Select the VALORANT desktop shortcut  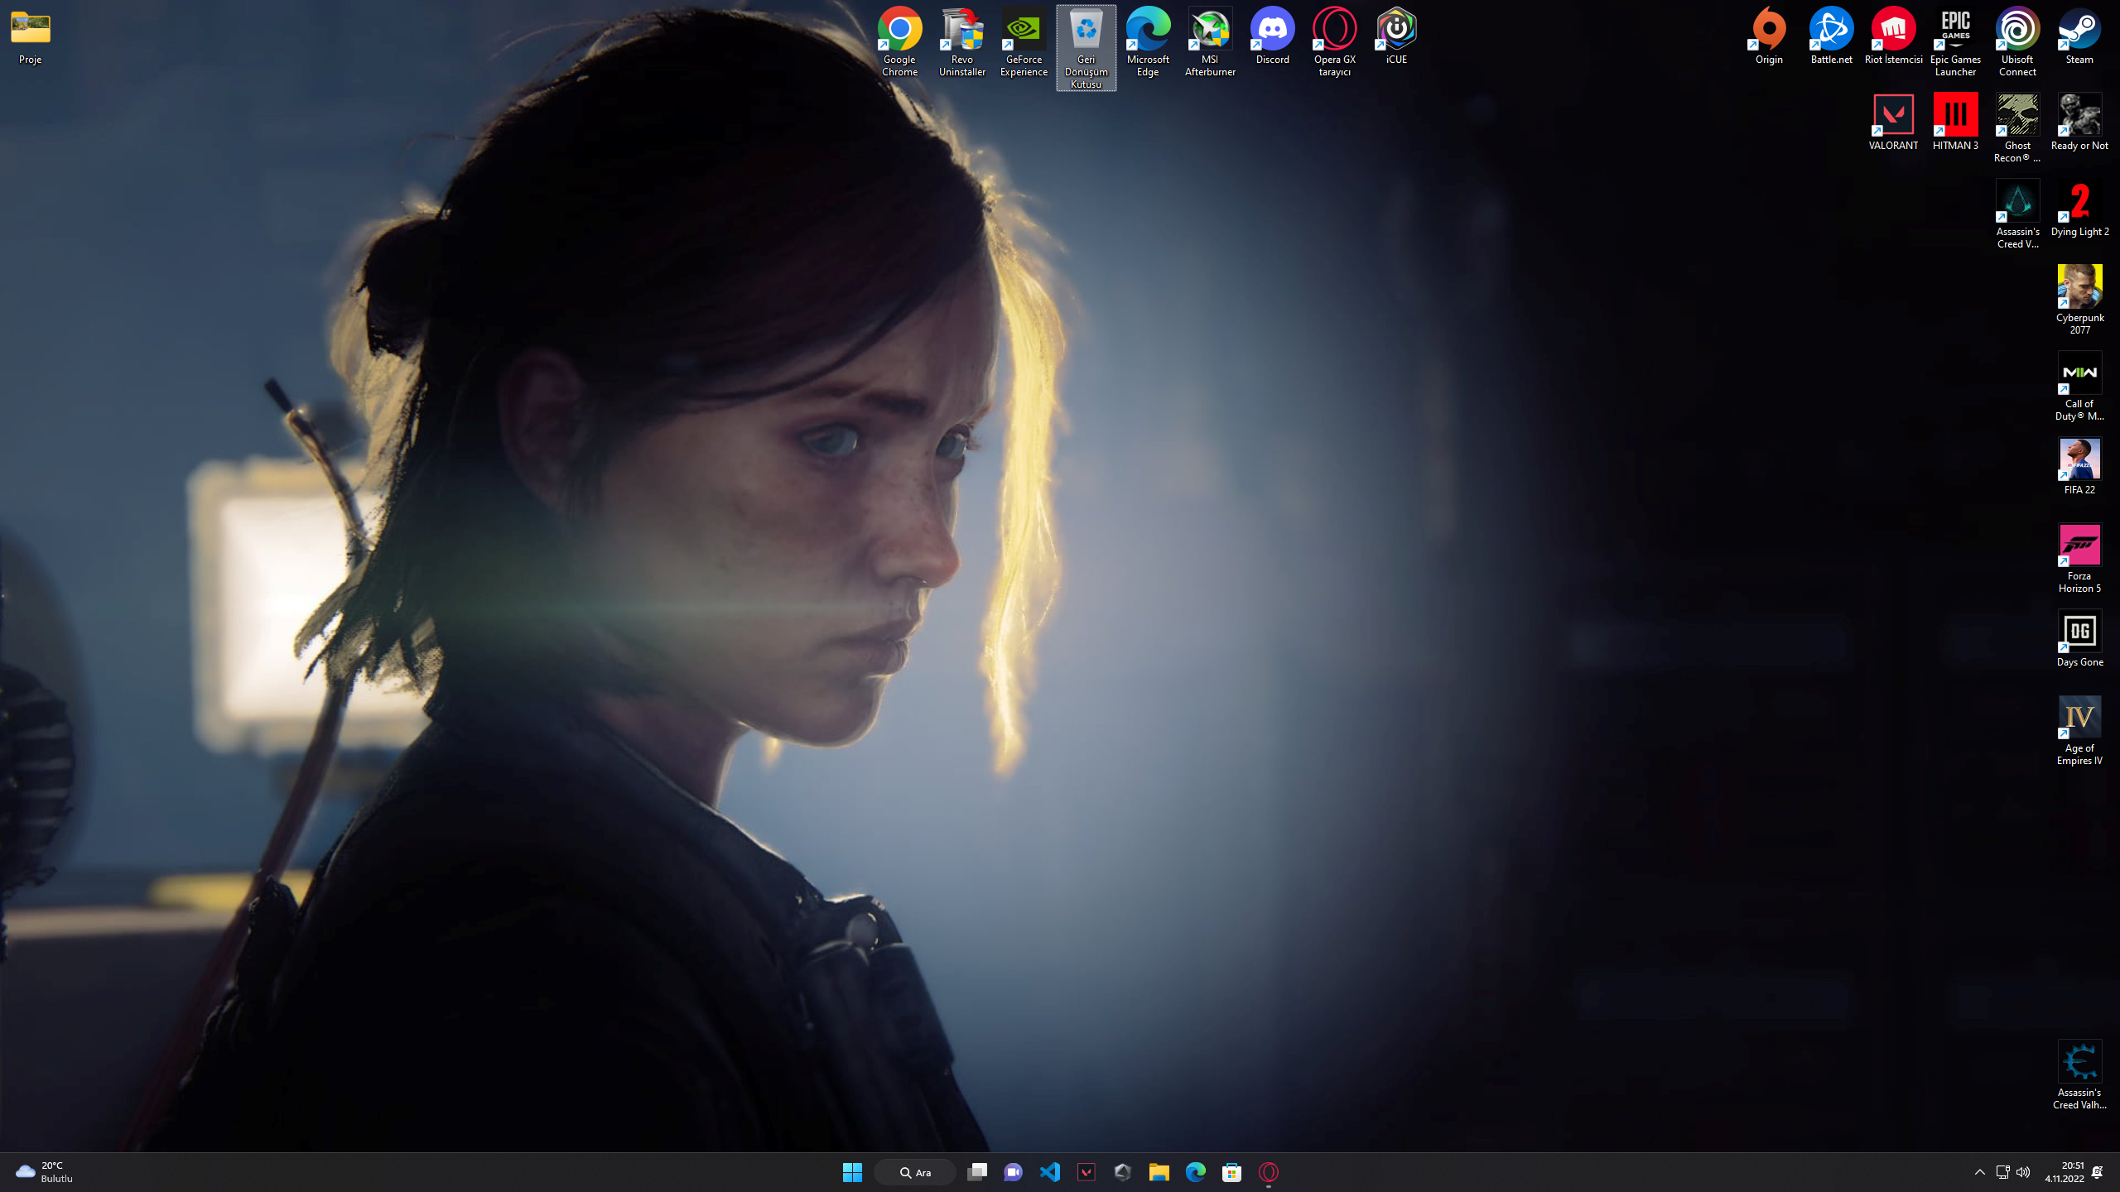pos(1893,123)
